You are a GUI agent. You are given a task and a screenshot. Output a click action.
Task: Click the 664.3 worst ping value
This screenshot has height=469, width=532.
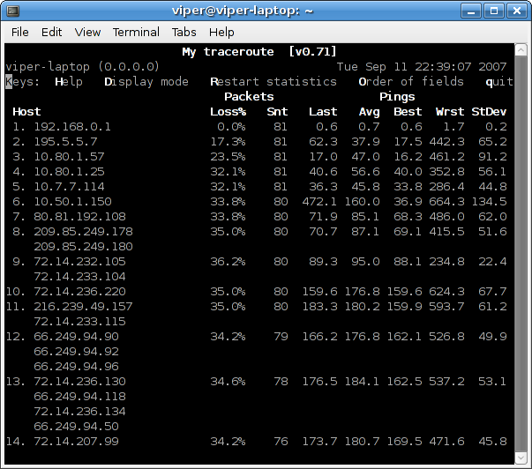[446, 202]
